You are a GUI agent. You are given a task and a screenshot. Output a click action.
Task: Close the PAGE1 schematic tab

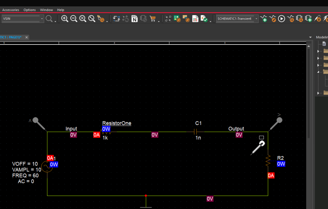point(27,37)
